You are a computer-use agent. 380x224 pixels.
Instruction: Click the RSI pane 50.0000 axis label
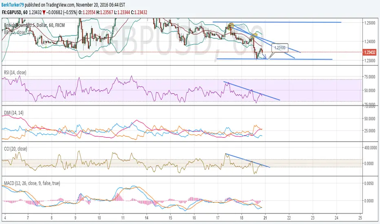[370, 90]
